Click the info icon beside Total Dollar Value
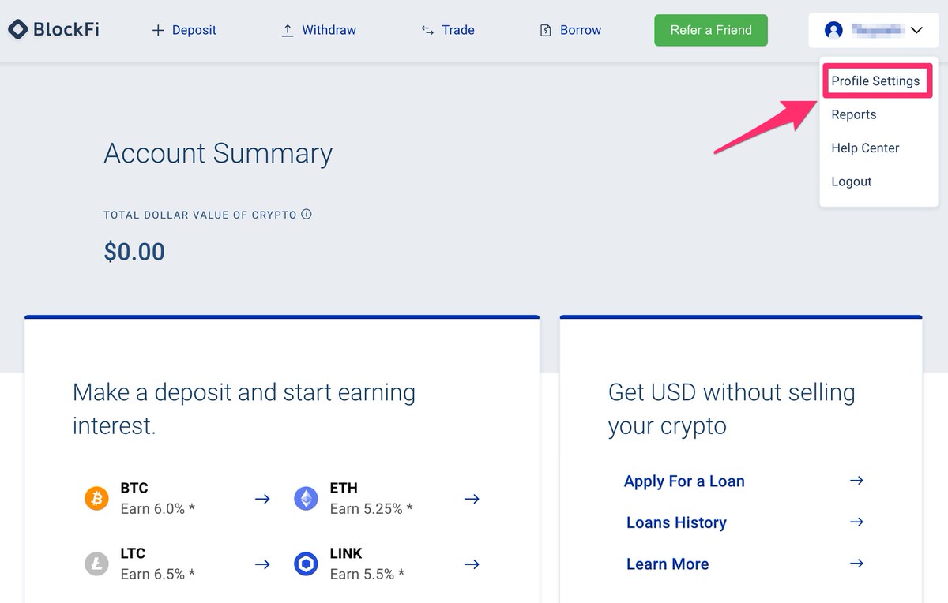This screenshot has height=603, width=948. click(x=307, y=214)
